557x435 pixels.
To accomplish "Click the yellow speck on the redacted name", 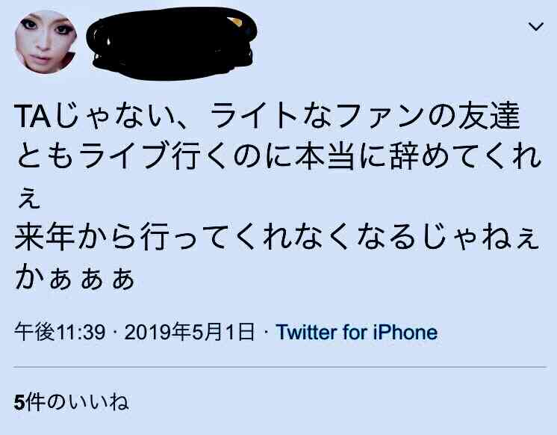I will [x=237, y=22].
